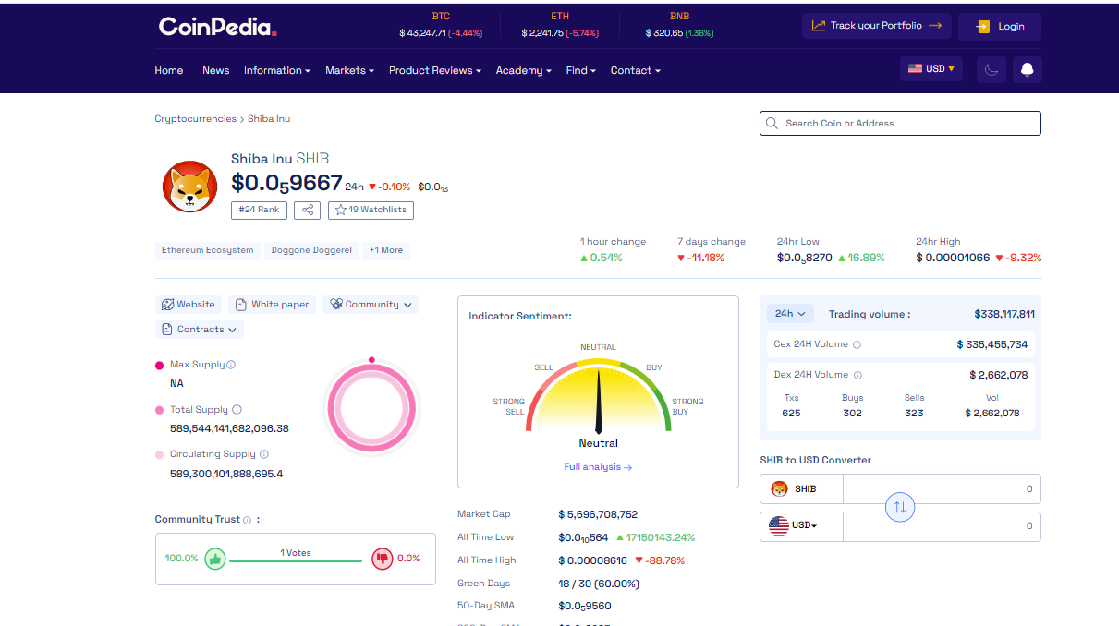This screenshot has width=1119, height=626.
Task: Click the Circulating Supply info icon
Action: click(264, 454)
